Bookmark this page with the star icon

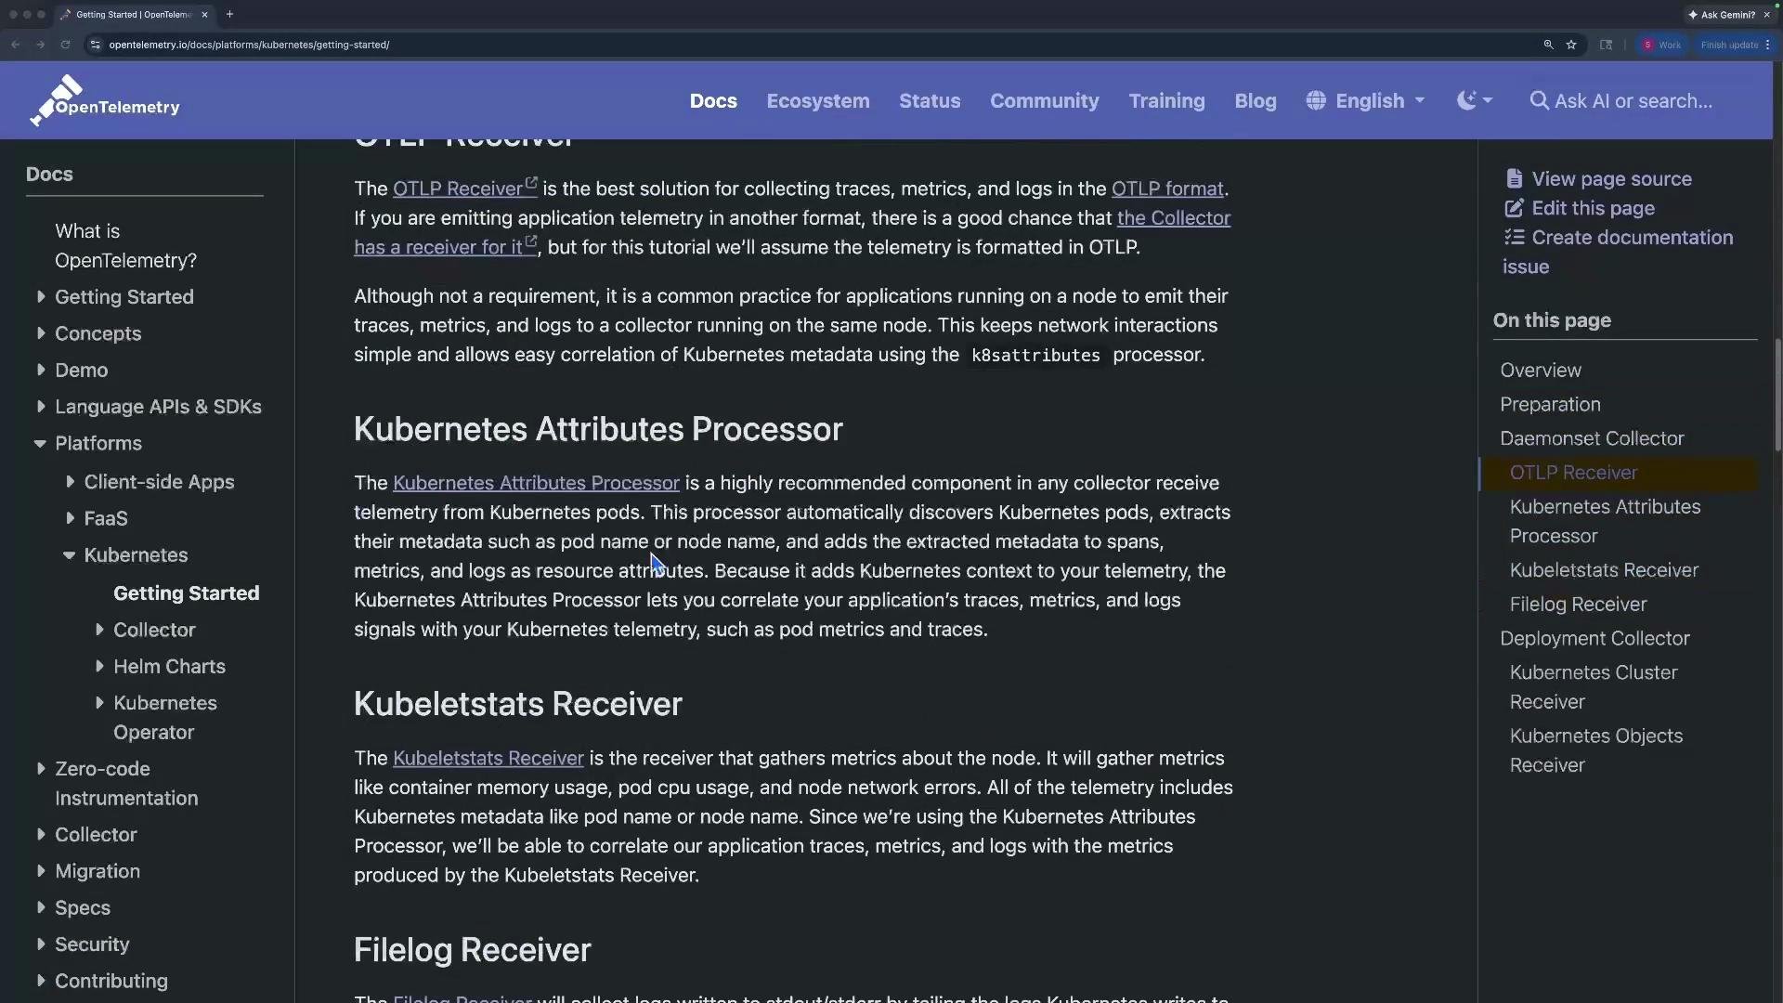(1571, 45)
